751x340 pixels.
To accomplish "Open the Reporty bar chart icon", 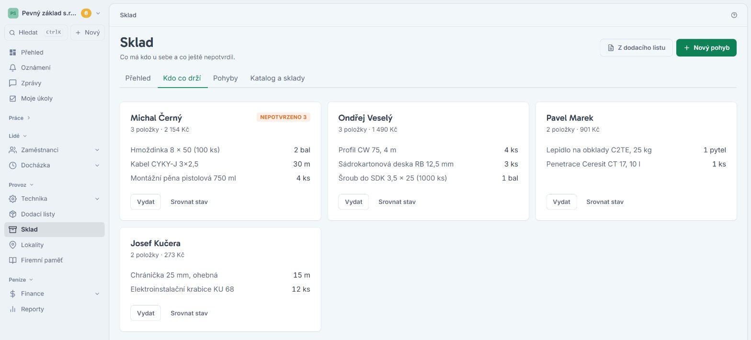I will point(13,309).
